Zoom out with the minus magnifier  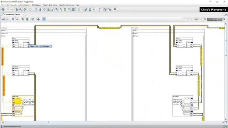click(205, 19)
